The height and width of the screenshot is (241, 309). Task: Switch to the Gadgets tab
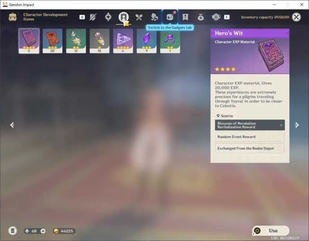(x=170, y=17)
